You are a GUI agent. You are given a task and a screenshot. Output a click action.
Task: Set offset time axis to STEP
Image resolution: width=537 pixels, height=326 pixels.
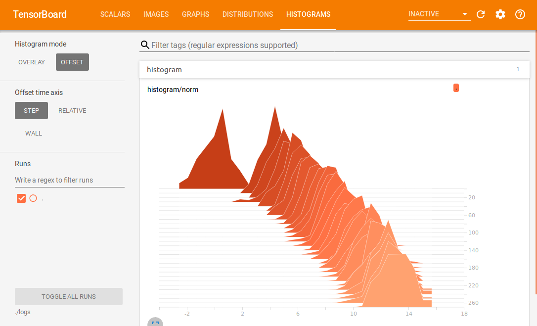coord(31,110)
